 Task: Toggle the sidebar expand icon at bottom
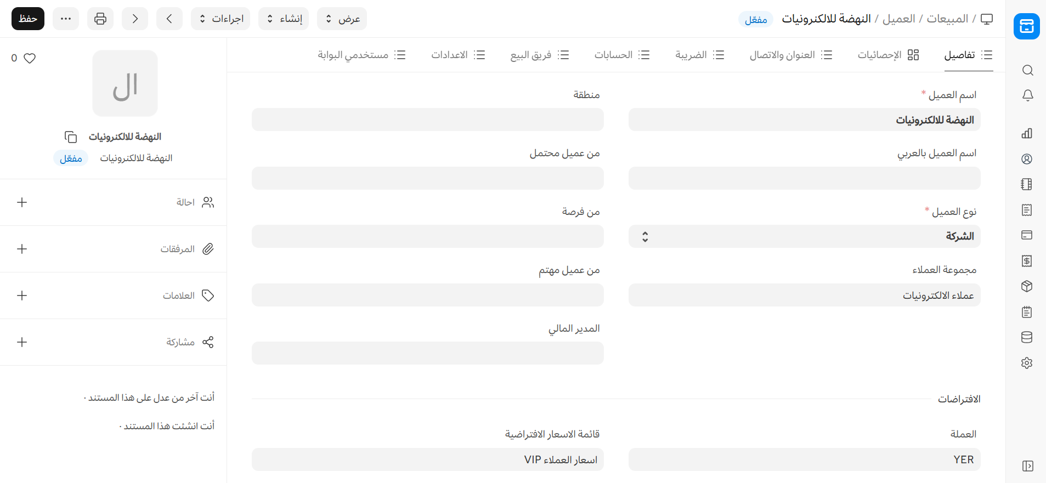point(1027,466)
